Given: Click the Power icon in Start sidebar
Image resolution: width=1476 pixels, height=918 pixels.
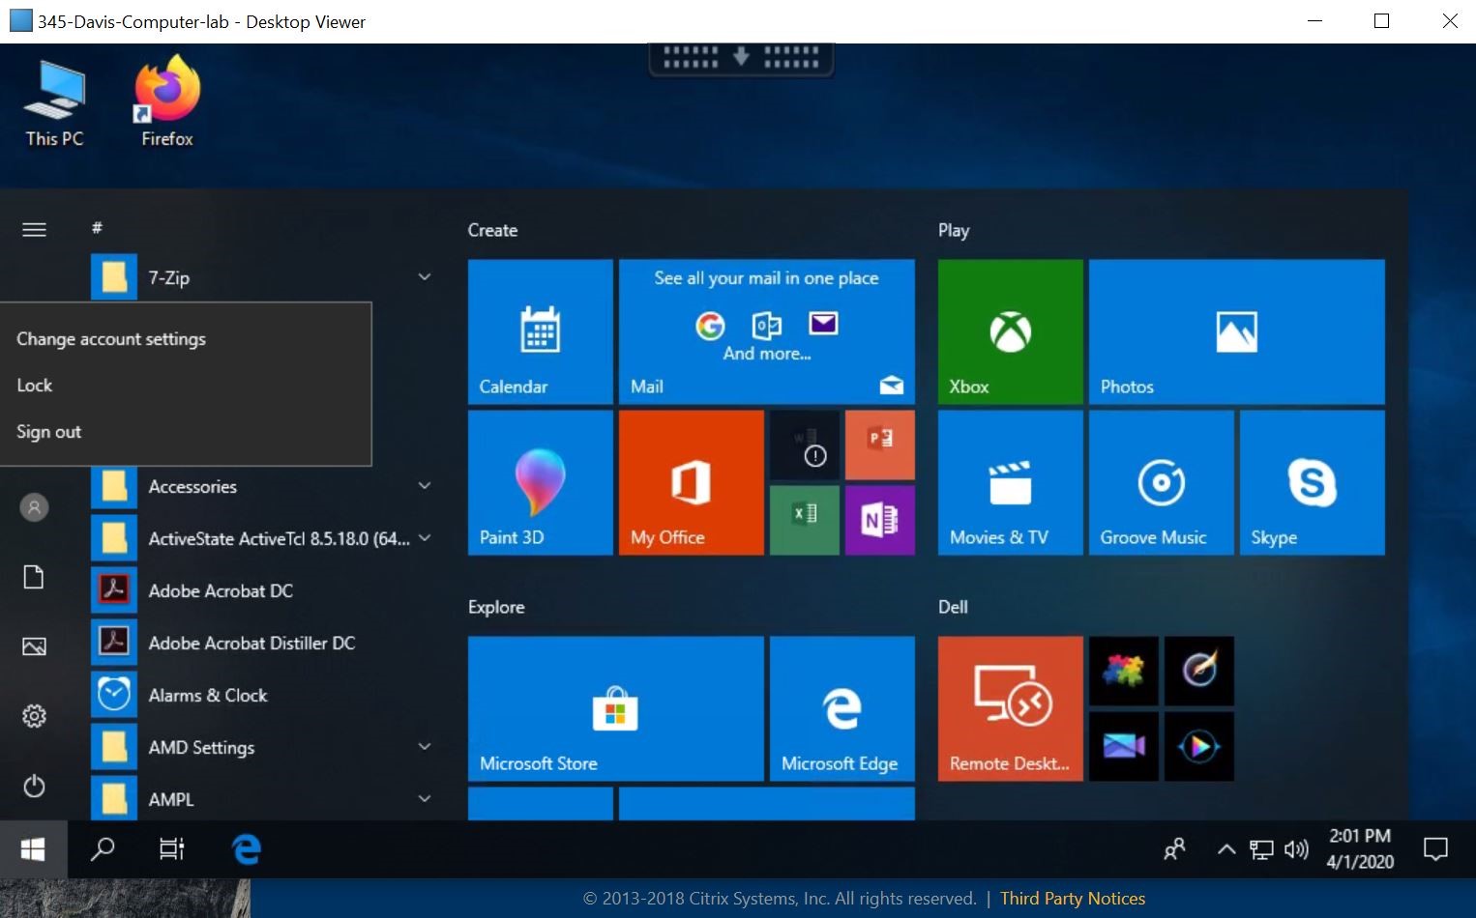Looking at the screenshot, I should (x=34, y=786).
